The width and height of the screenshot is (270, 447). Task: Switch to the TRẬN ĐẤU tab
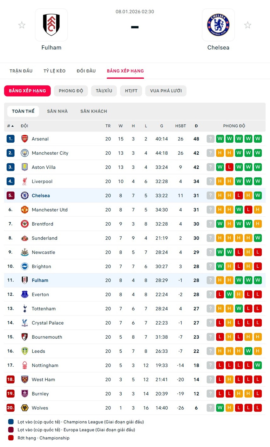21,71
